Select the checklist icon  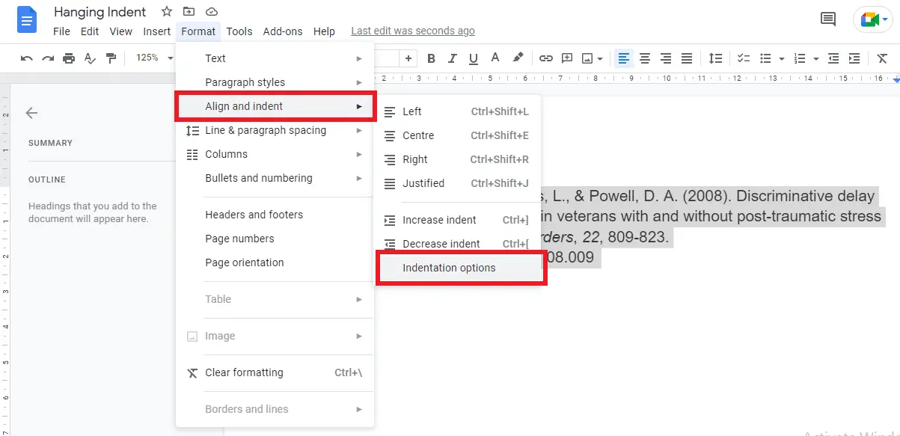(744, 58)
